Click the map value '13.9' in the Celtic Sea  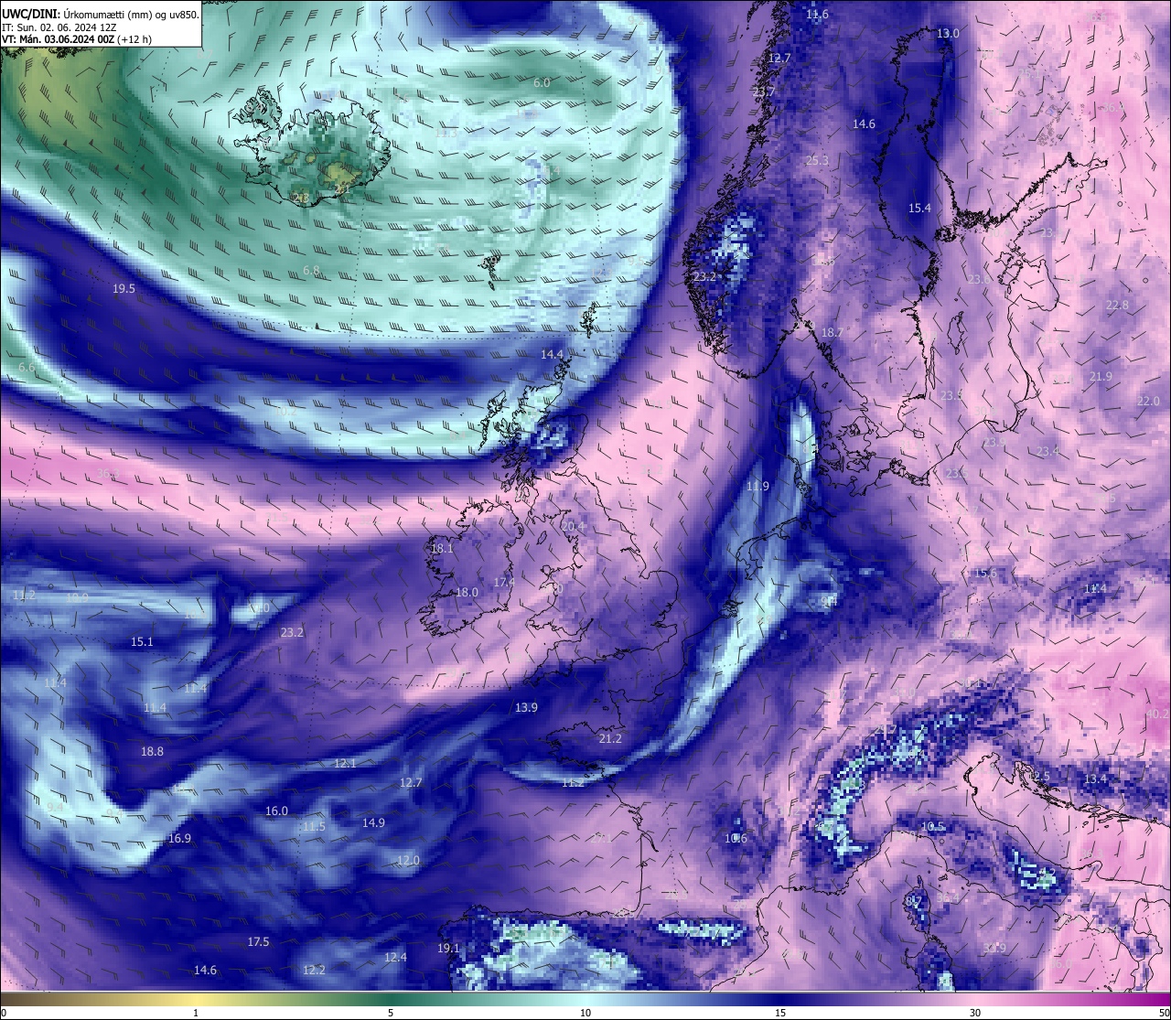[x=526, y=708]
